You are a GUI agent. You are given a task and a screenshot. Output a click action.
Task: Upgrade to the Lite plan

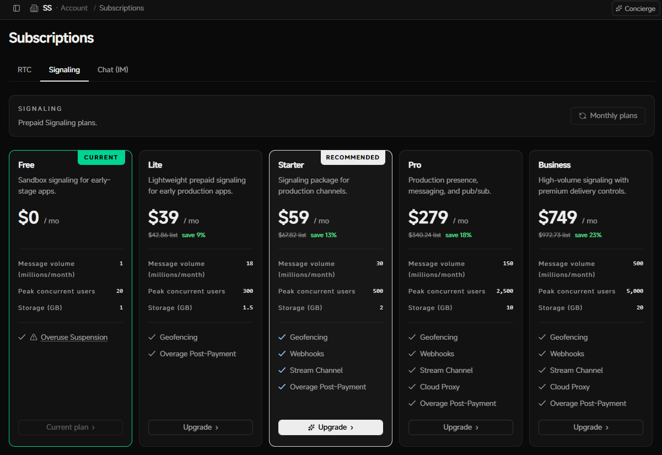[x=201, y=427]
